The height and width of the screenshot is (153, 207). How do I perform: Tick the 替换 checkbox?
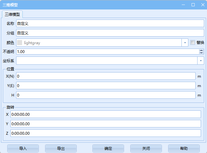pos(192,43)
